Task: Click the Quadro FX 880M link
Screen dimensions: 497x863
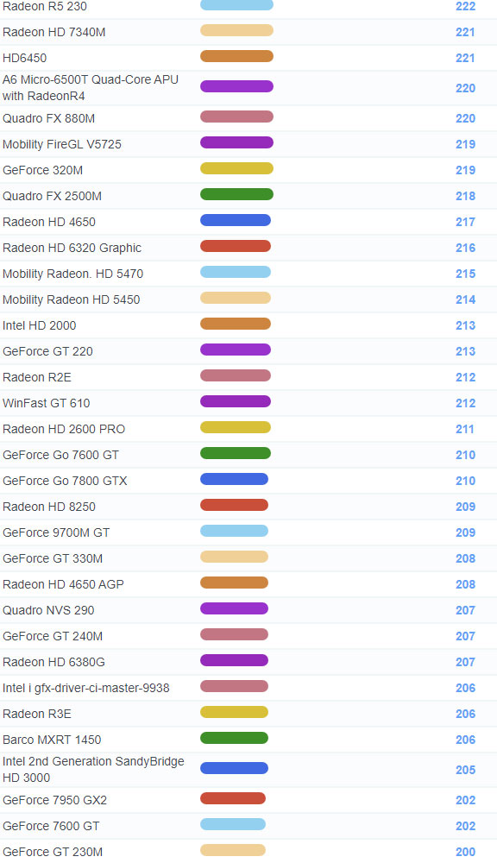Action: (x=48, y=119)
